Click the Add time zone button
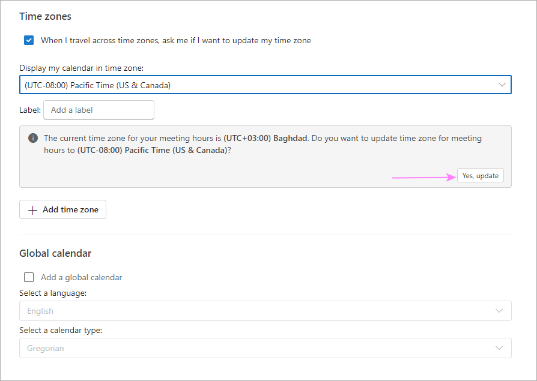The height and width of the screenshot is (381, 537). (62, 209)
